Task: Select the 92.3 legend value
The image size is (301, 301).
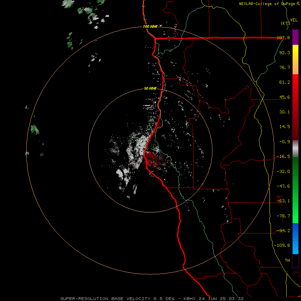Action: click(285, 53)
